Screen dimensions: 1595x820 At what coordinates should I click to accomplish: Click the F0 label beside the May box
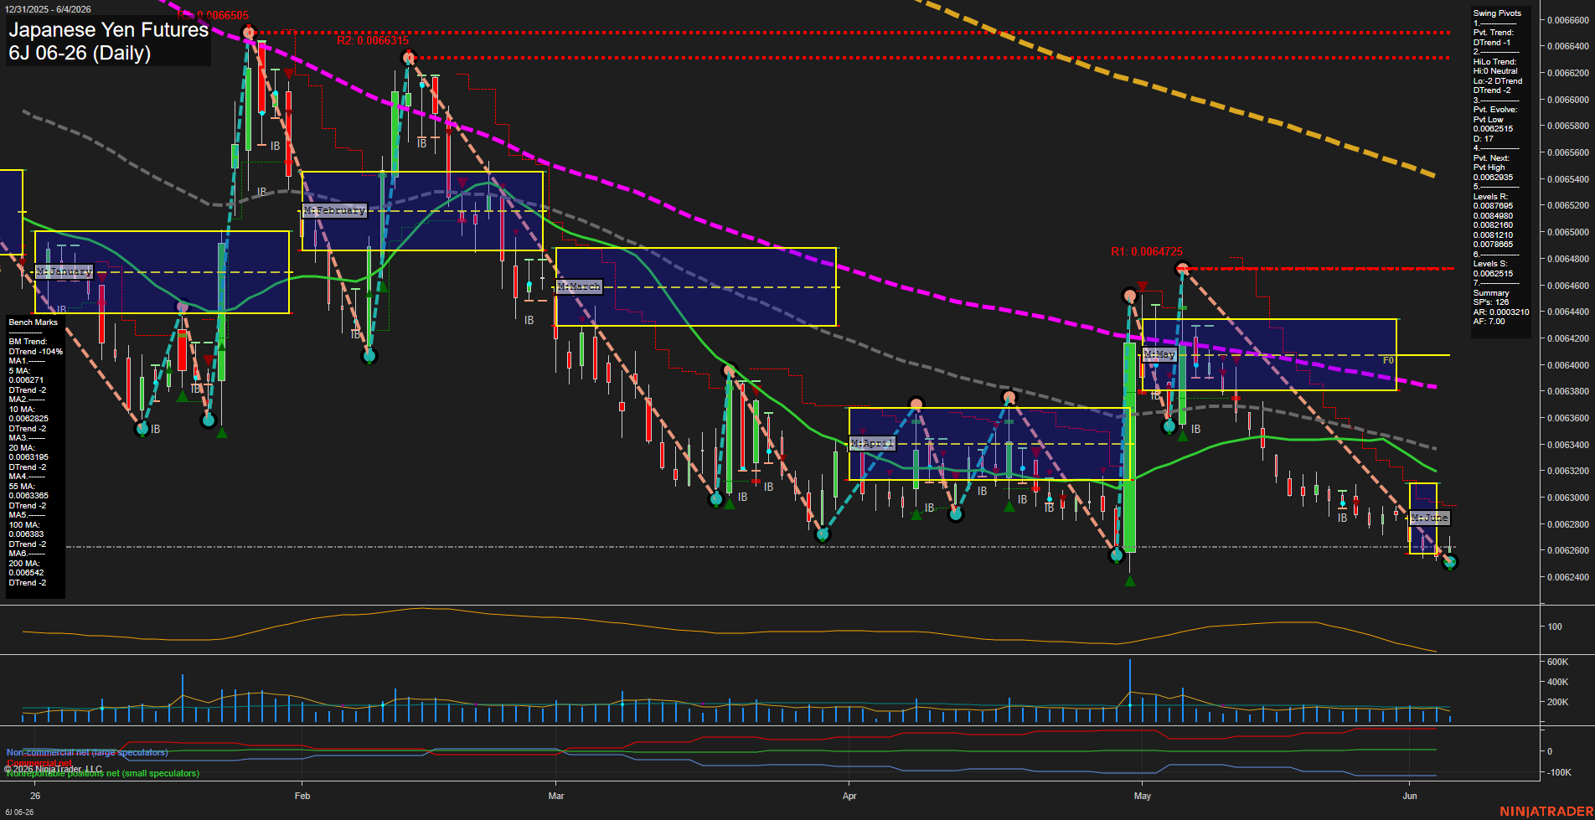pyautogui.click(x=1388, y=360)
